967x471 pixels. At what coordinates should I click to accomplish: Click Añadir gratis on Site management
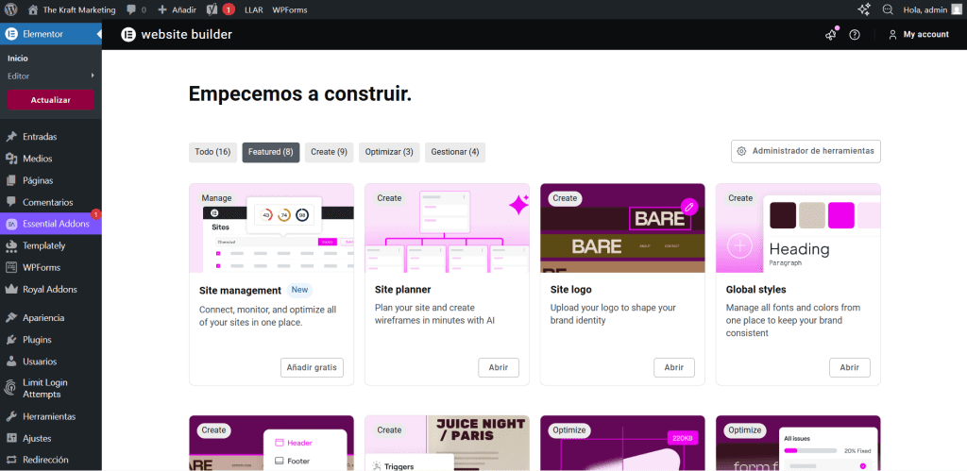(x=312, y=367)
